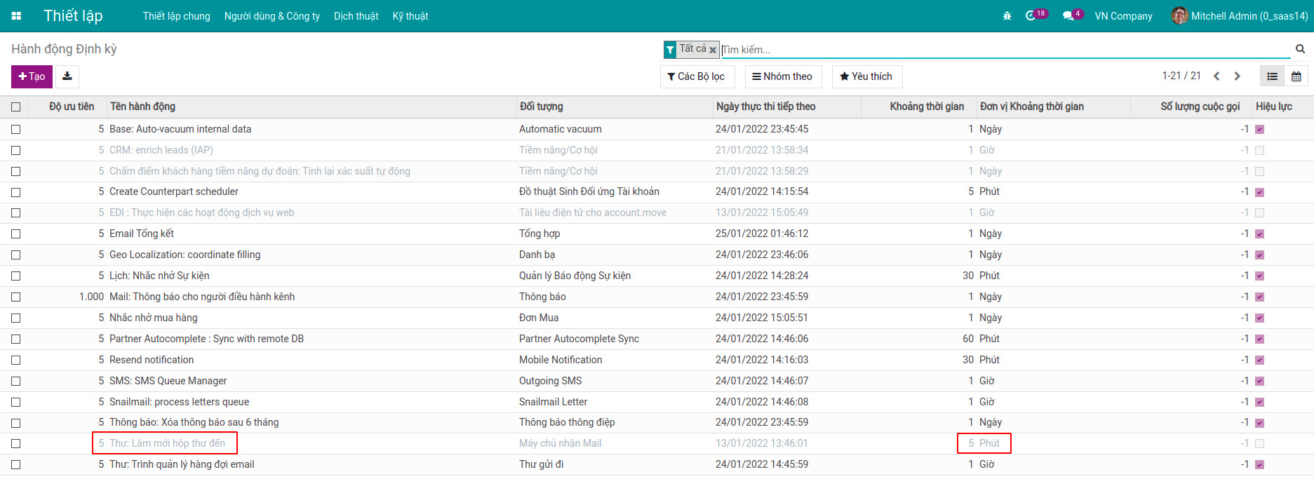Click the search magnifier icon
The width and height of the screenshot is (1314, 479).
pos(1300,49)
